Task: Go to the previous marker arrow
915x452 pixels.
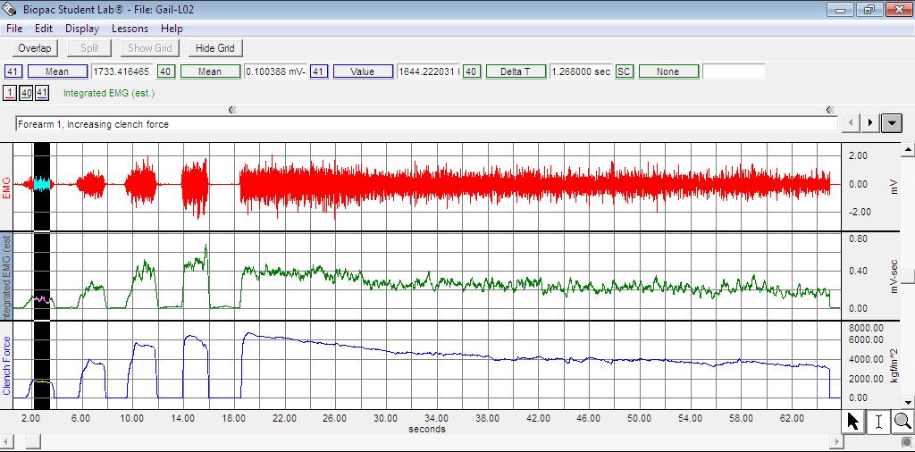Action: tap(852, 123)
